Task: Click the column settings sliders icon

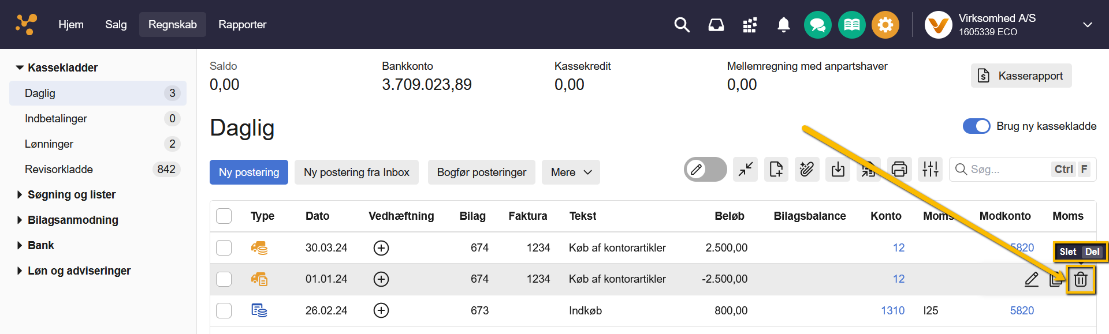Action: point(930,170)
